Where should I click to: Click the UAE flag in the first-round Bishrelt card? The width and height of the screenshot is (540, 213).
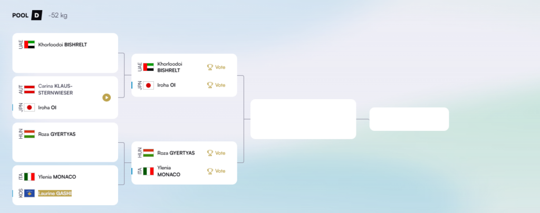[30, 44]
